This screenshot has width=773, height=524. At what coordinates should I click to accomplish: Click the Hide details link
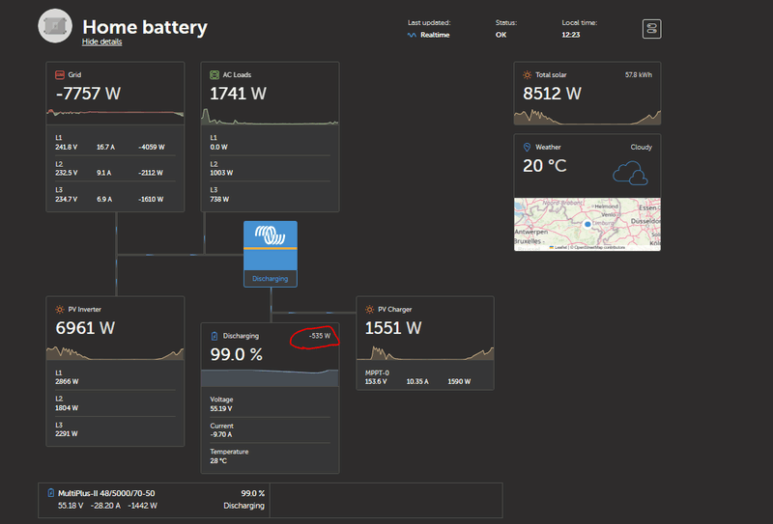click(102, 41)
